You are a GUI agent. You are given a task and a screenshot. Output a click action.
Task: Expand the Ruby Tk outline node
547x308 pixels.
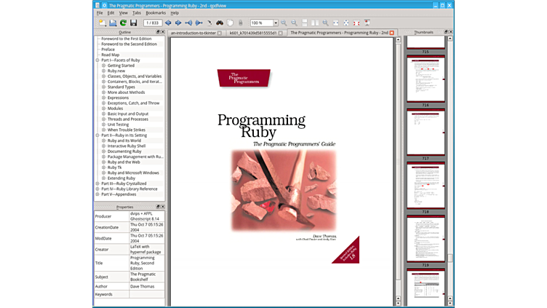point(103,167)
